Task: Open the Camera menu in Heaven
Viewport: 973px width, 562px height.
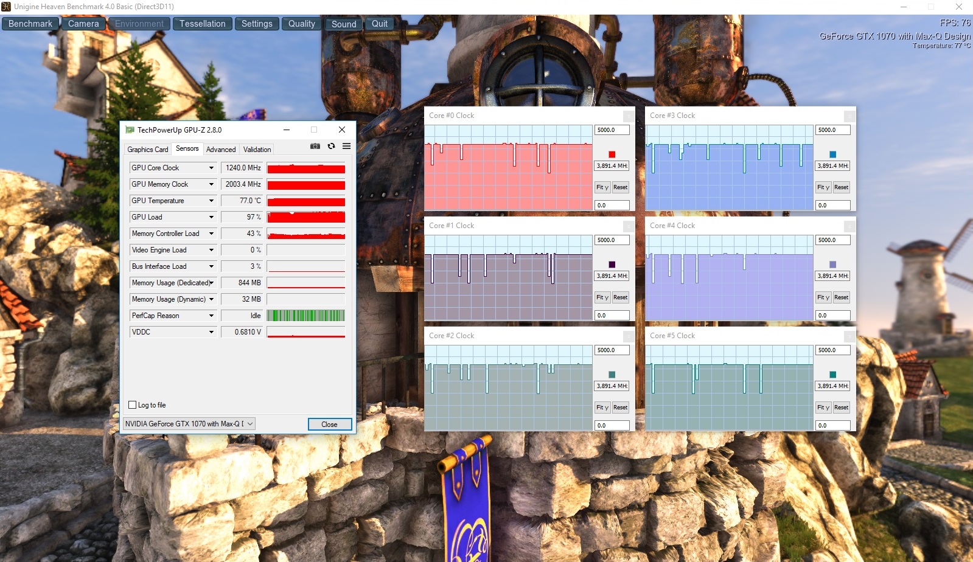Action: point(83,24)
